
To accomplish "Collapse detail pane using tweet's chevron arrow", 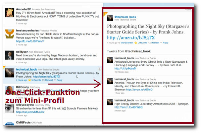I will (99, 69).
